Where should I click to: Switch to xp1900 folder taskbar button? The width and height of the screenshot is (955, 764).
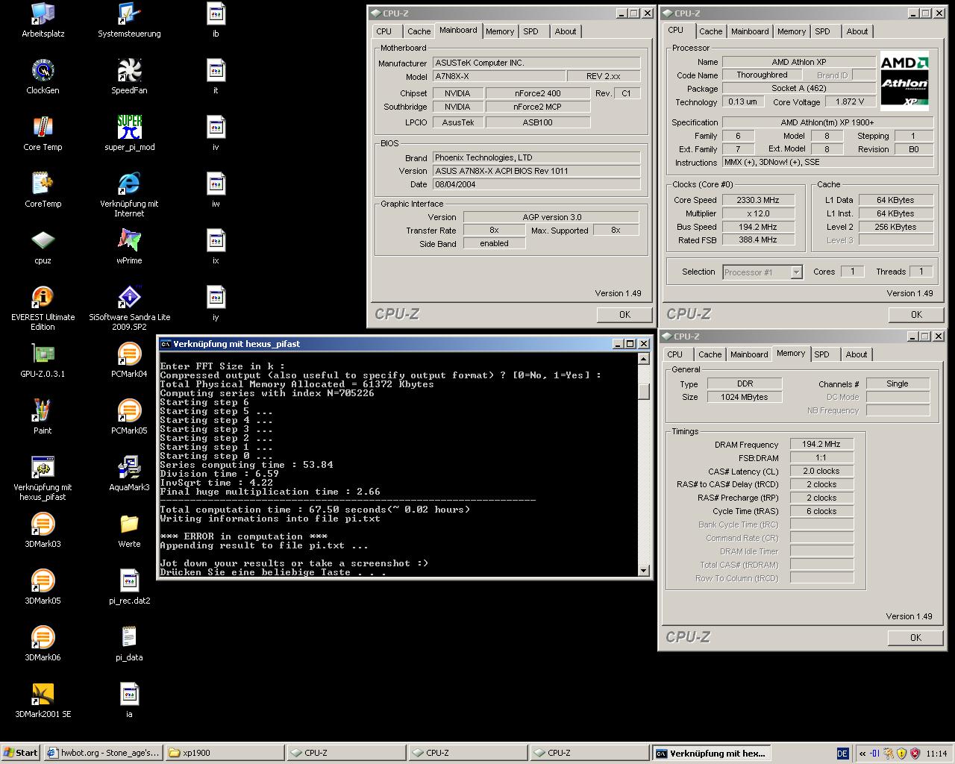pos(224,753)
